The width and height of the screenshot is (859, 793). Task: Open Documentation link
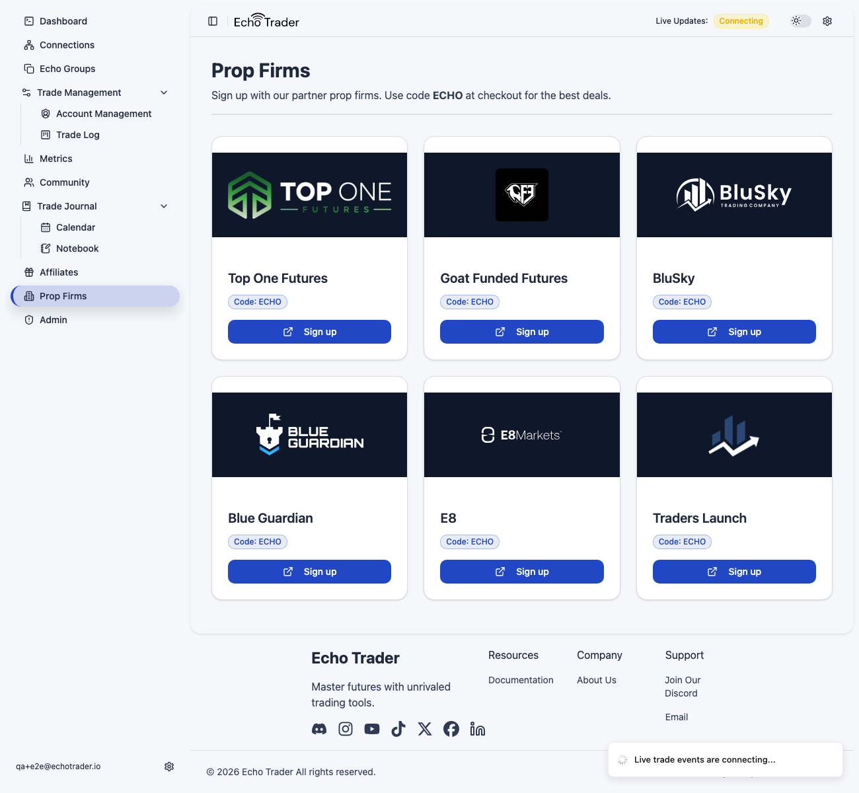point(521,680)
